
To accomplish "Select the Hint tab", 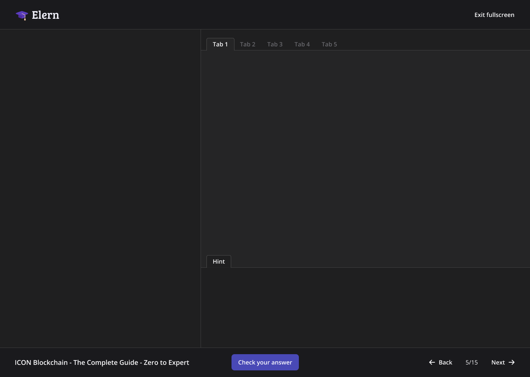I will pyautogui.click(x=219, y=261).
